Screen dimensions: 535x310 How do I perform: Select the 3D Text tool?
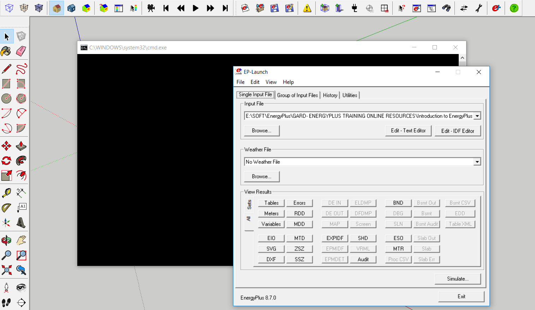21,222
